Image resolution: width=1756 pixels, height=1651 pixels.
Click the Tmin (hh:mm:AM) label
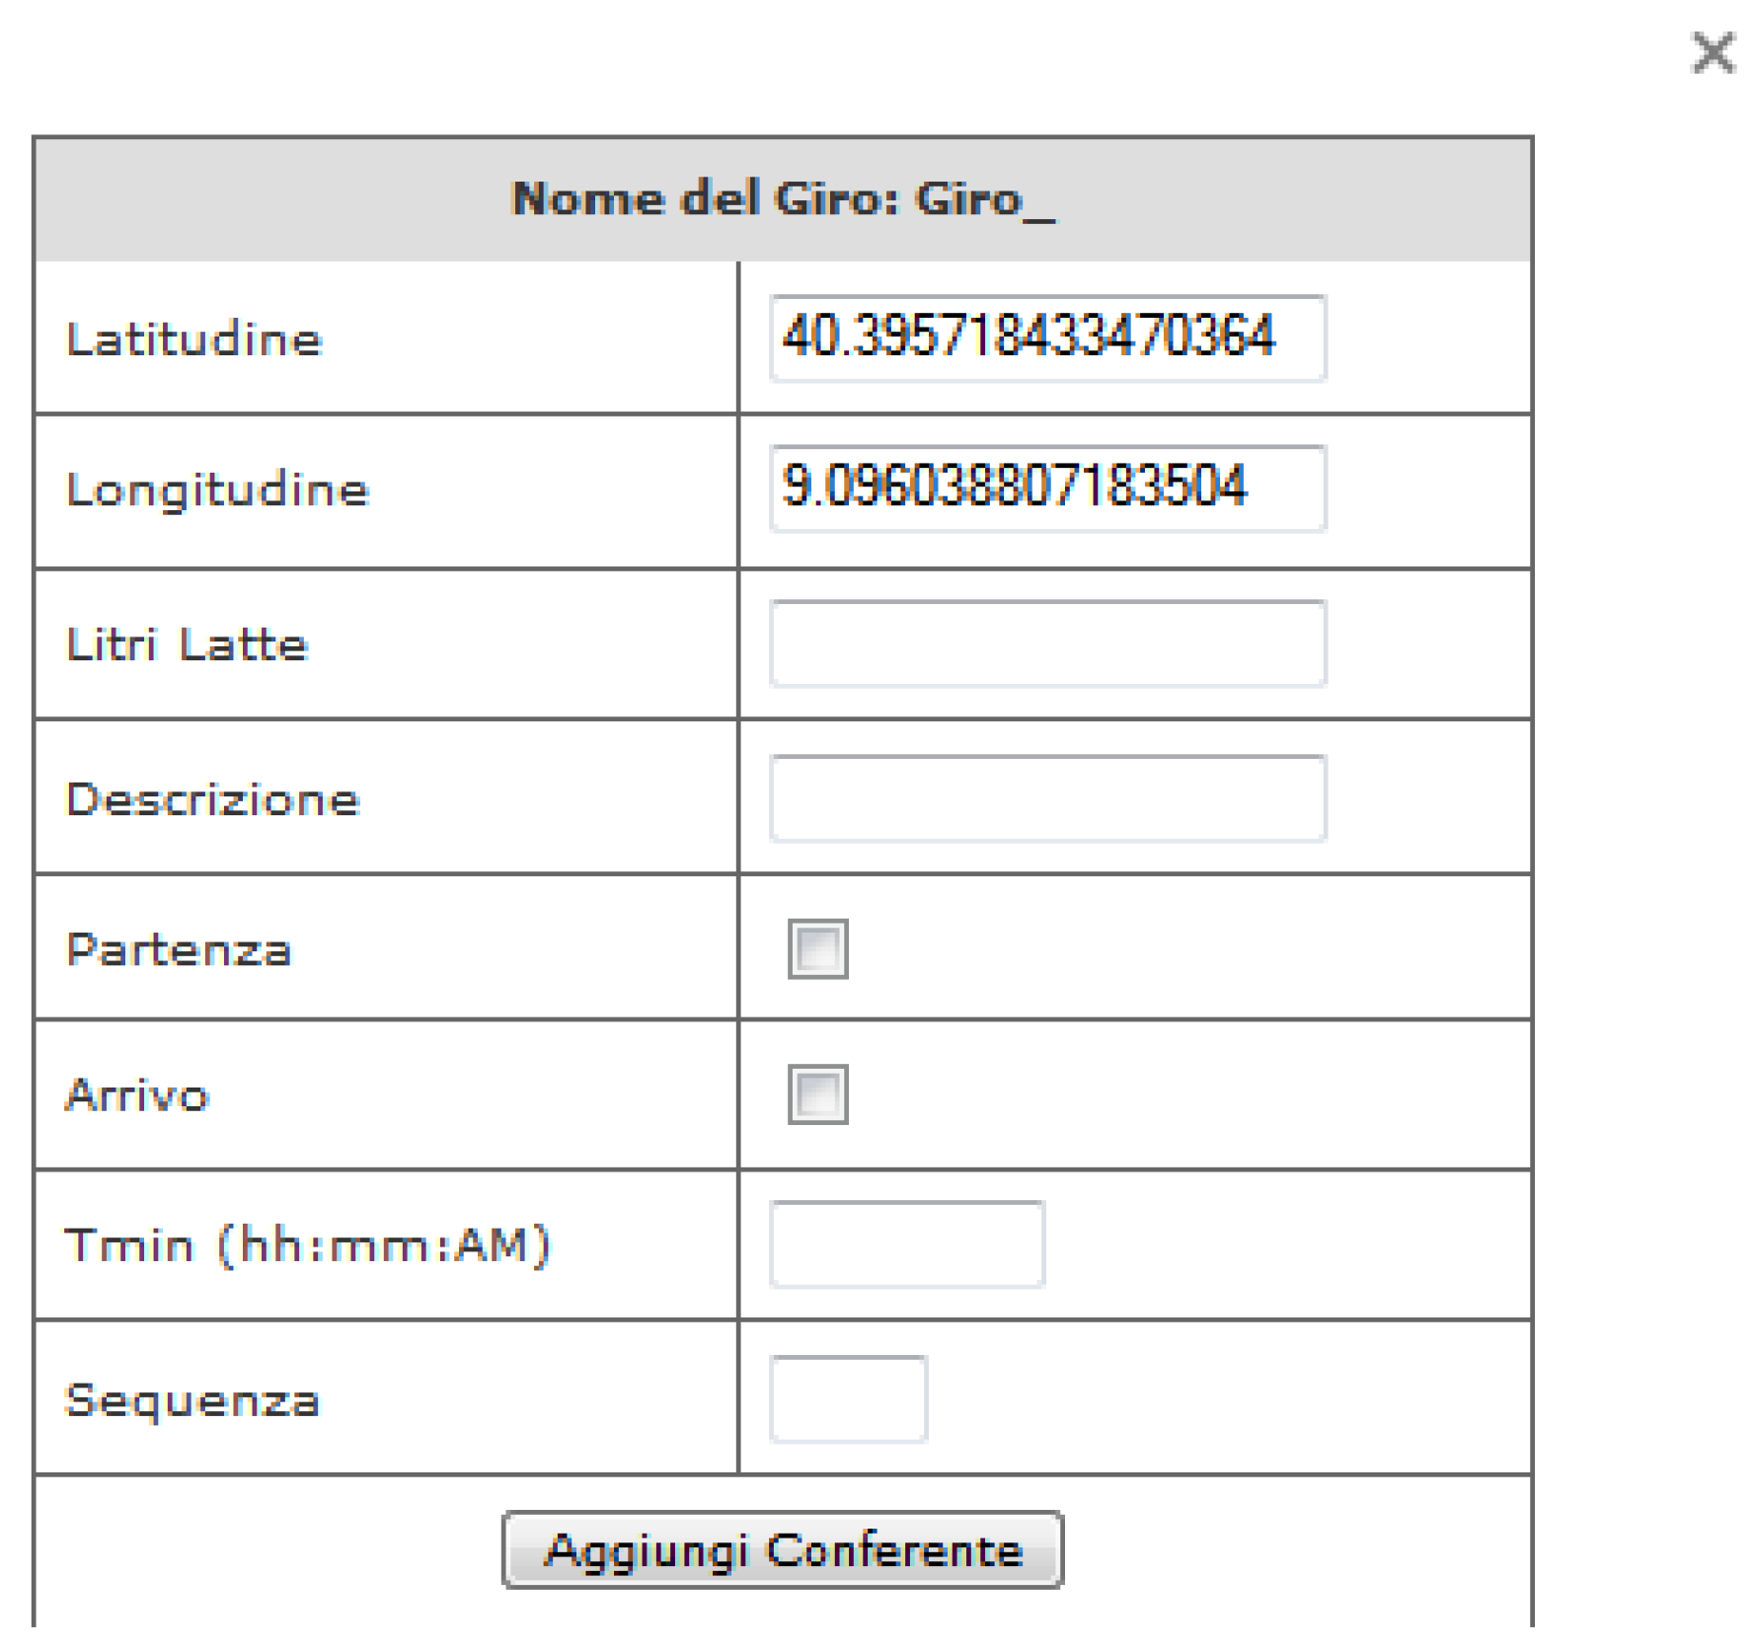(307, 1245)
